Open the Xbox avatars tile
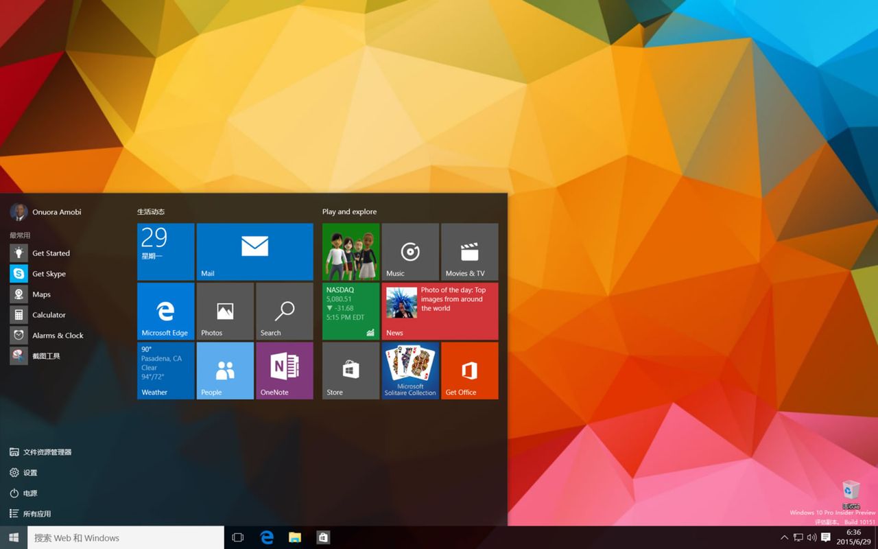The image size is (878, 549). (x=351, y=252)
